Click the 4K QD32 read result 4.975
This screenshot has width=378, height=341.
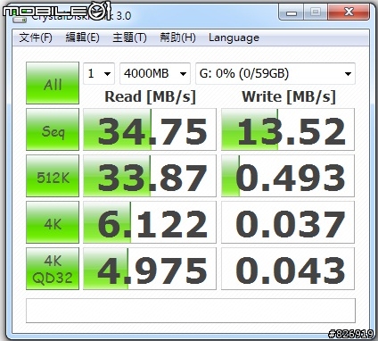click(150, 269)
